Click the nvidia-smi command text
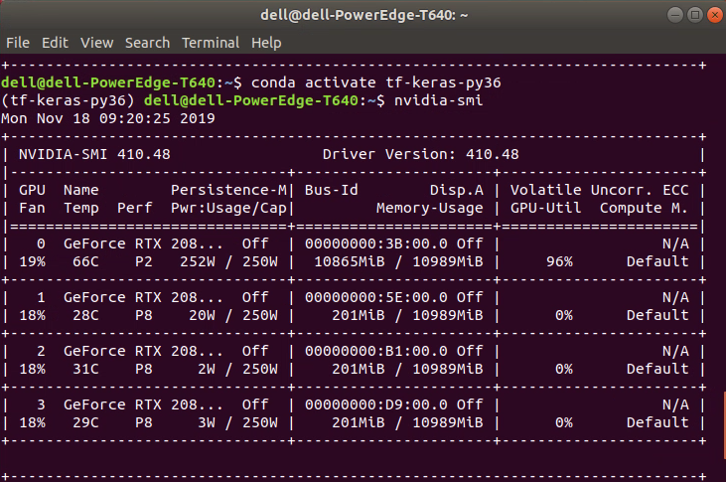This screenshot has height=482, width=726. tap(438, 100)
